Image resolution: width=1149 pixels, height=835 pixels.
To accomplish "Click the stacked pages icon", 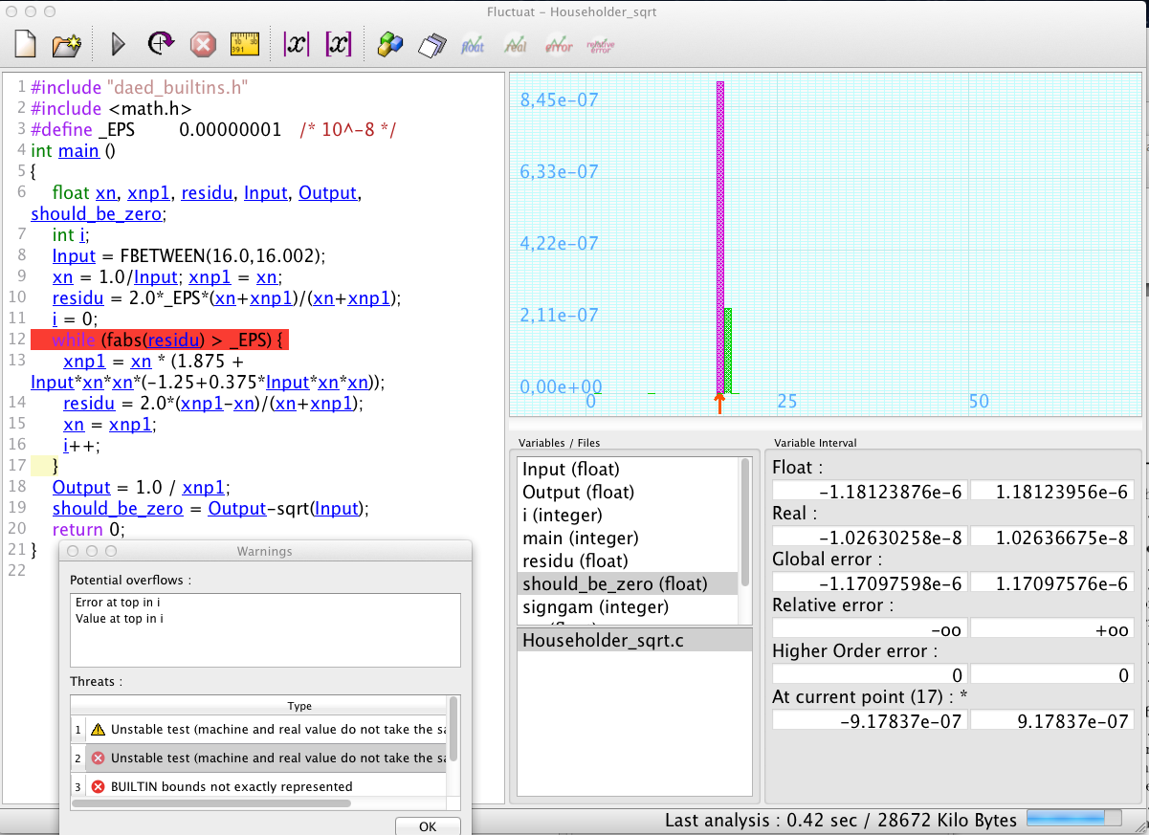I will point(433,44).
